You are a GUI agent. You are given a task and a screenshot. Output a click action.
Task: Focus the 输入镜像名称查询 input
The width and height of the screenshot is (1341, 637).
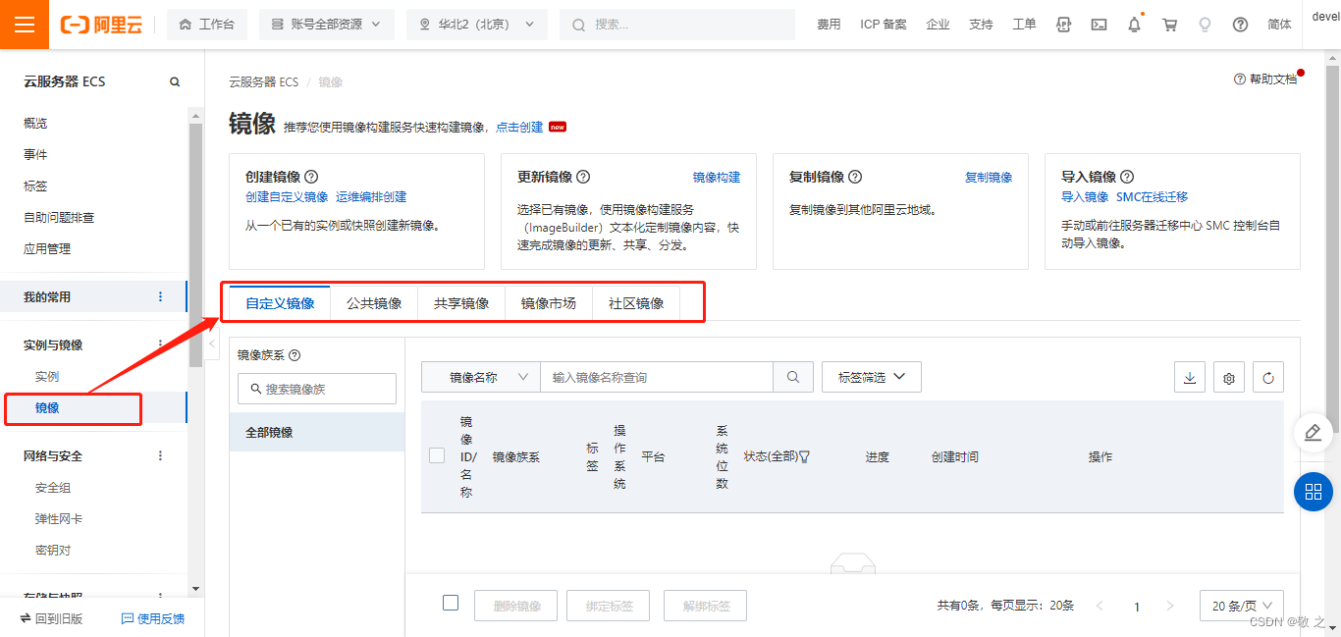657,377
